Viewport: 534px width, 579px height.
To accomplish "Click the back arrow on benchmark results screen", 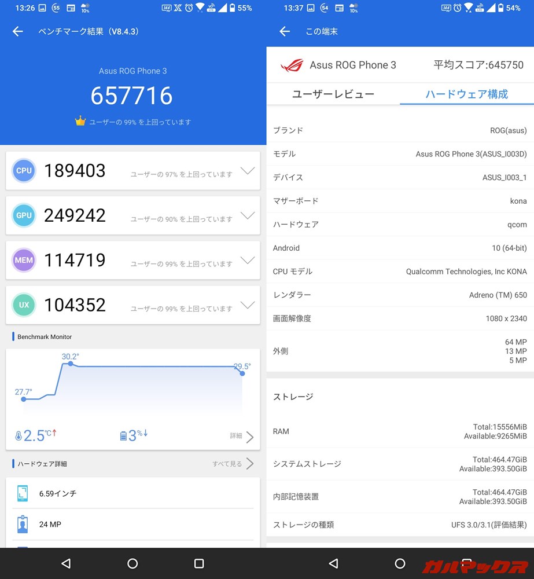I will pos(17,31).
